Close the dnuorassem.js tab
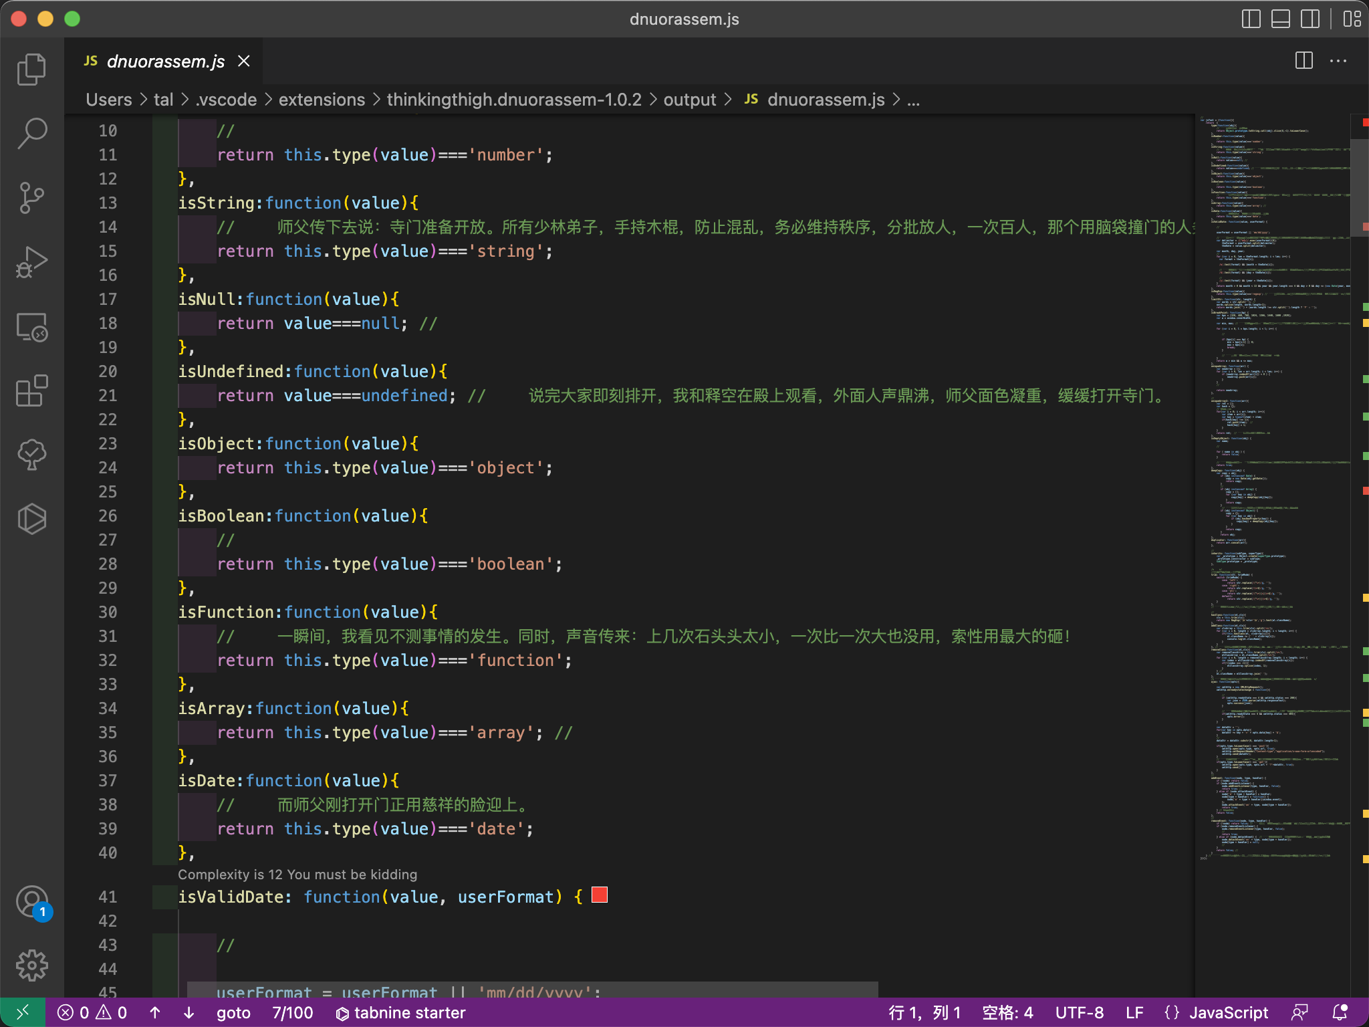The width and height of the screenshot is (1369, 1027). (244, 62)
